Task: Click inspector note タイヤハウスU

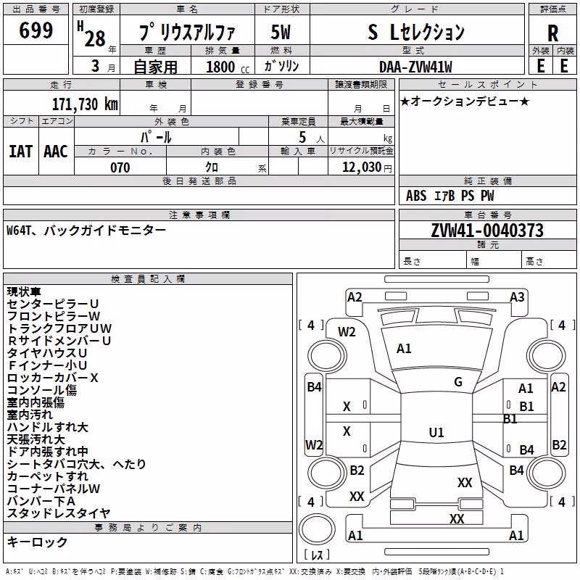Action: (x=47, y=353)
